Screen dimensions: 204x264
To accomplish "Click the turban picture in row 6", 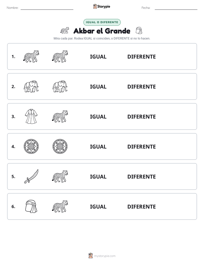I will pyautogui.click(x=31, y=206).
